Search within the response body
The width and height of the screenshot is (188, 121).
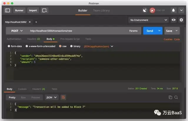point(176,97)
